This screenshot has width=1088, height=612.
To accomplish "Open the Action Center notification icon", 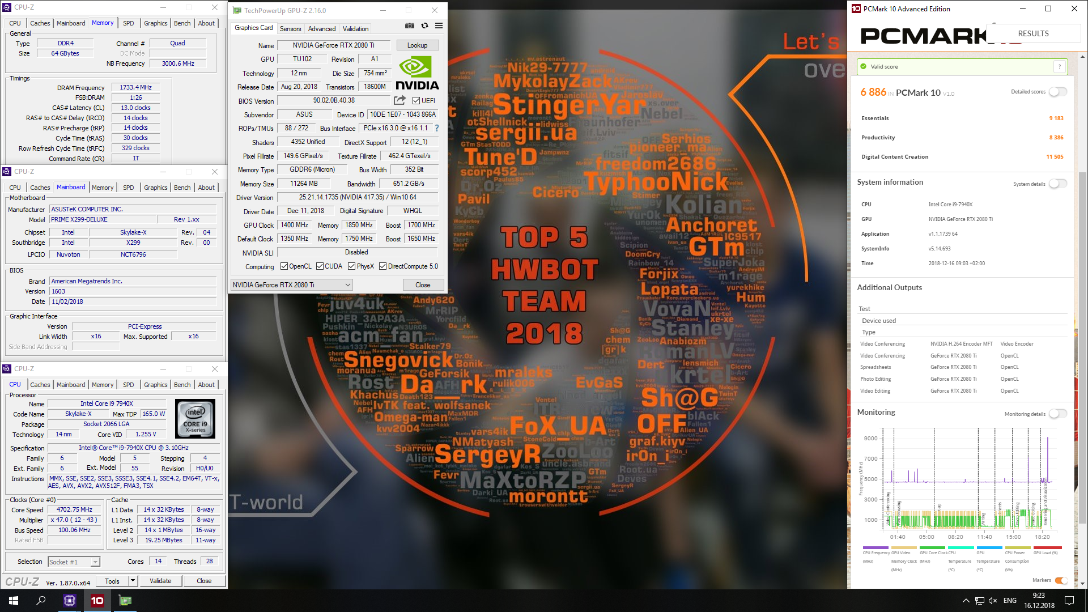I will tap(1069, 601).
